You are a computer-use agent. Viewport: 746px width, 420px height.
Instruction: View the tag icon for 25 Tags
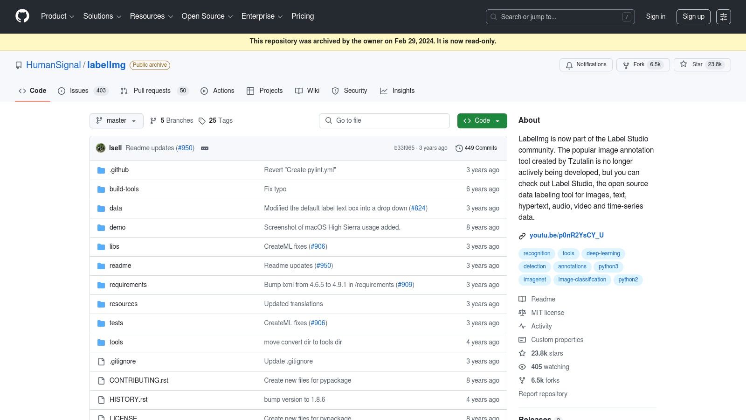(x=202, y=121)
